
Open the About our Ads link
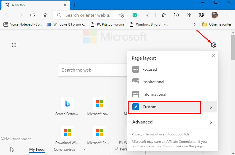point(178,134)
